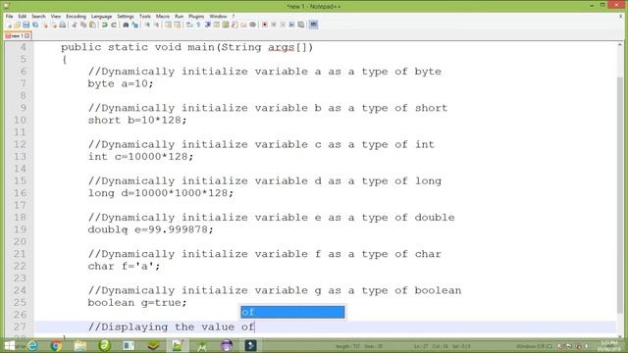Image resolution: width=628 pixels, height=353 pixels.
Task: Click the underlined word 'args' on line 4
Action: tap(282, 48)
